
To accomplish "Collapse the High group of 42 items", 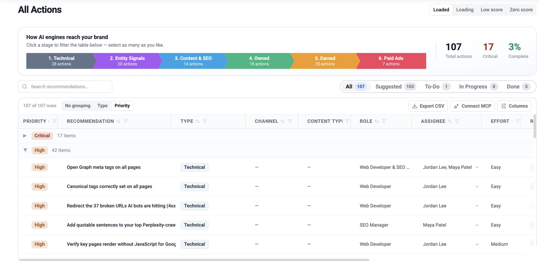I will coord(25,150).
